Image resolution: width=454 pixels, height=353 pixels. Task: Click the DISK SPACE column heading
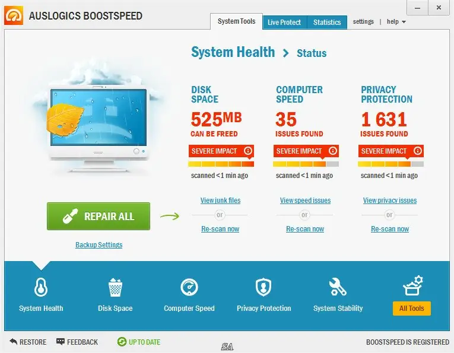coord(204,94)
